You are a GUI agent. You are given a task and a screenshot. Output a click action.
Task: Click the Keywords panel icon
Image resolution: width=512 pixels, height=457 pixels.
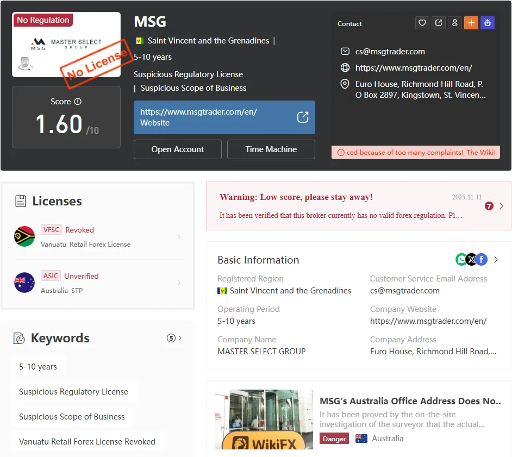(19, 338)
